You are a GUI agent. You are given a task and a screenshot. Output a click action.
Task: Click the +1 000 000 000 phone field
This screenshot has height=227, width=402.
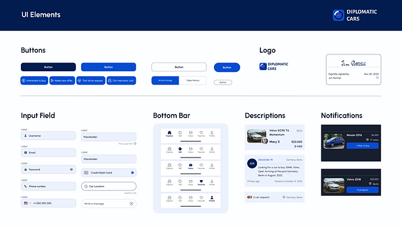pyautogui.click(x=49, y=203)
